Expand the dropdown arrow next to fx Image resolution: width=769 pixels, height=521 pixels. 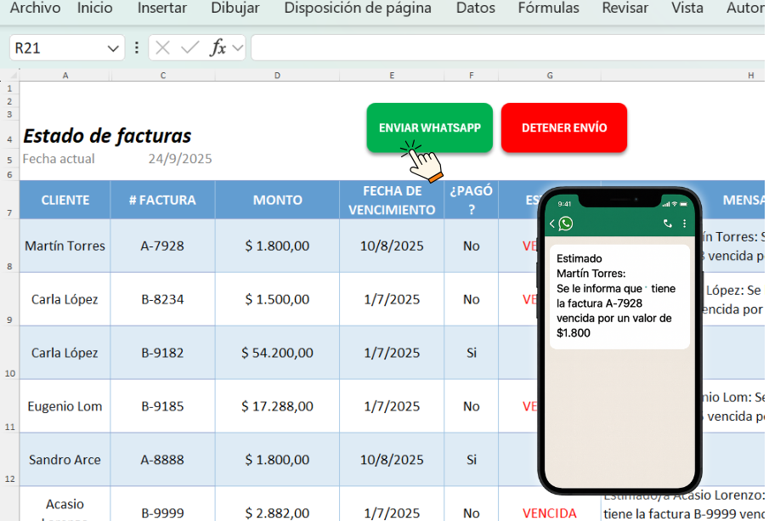[238, 48]
